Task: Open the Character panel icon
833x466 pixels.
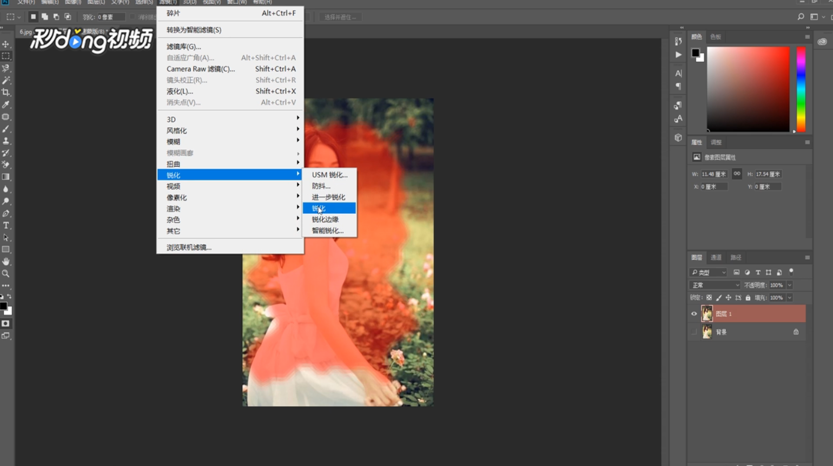Action: coord(678,73)
